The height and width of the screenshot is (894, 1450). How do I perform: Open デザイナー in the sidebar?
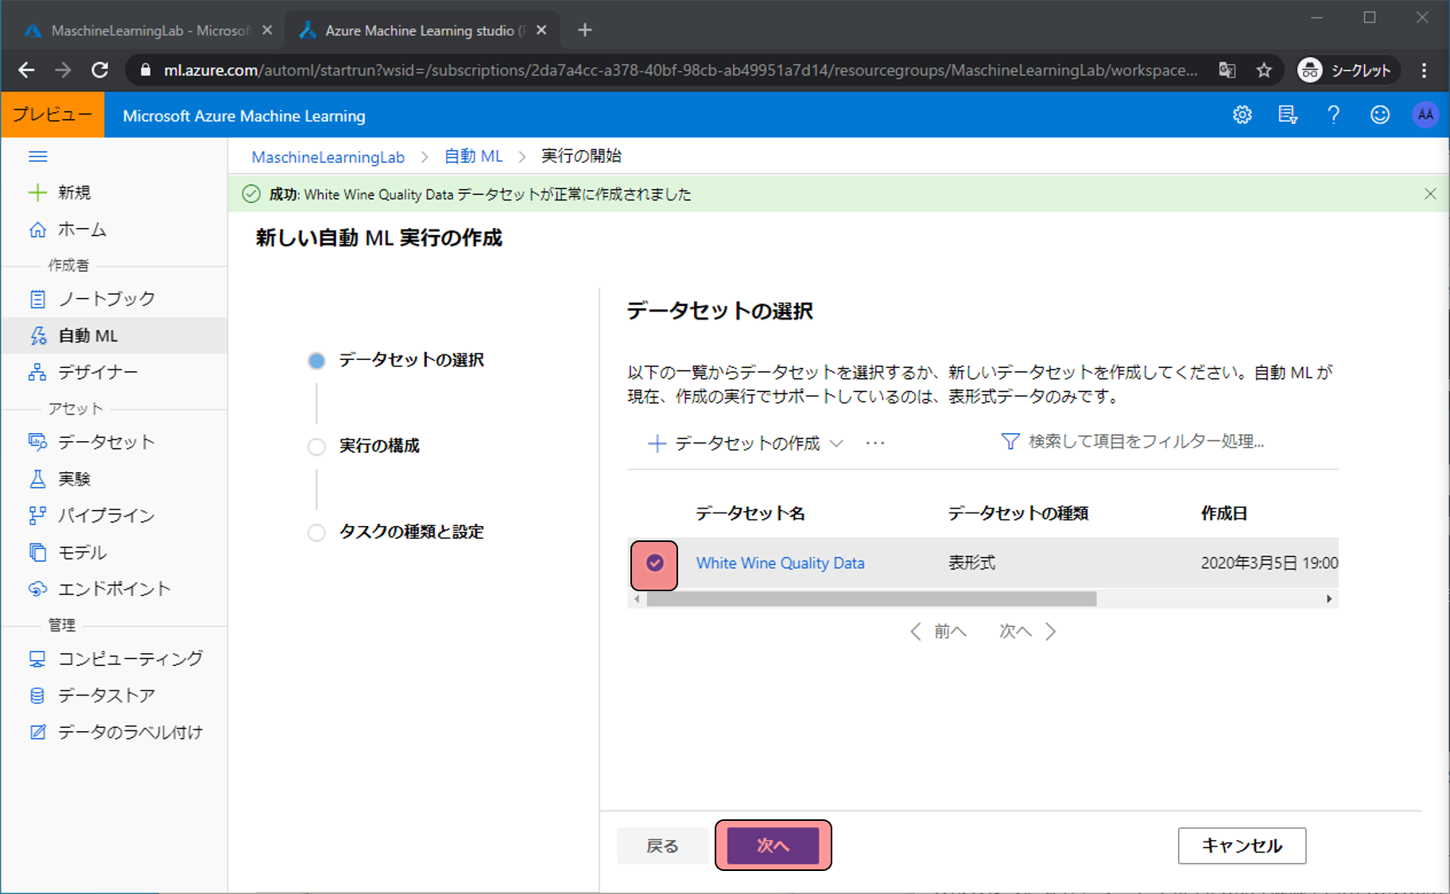[x=97, y=373]
